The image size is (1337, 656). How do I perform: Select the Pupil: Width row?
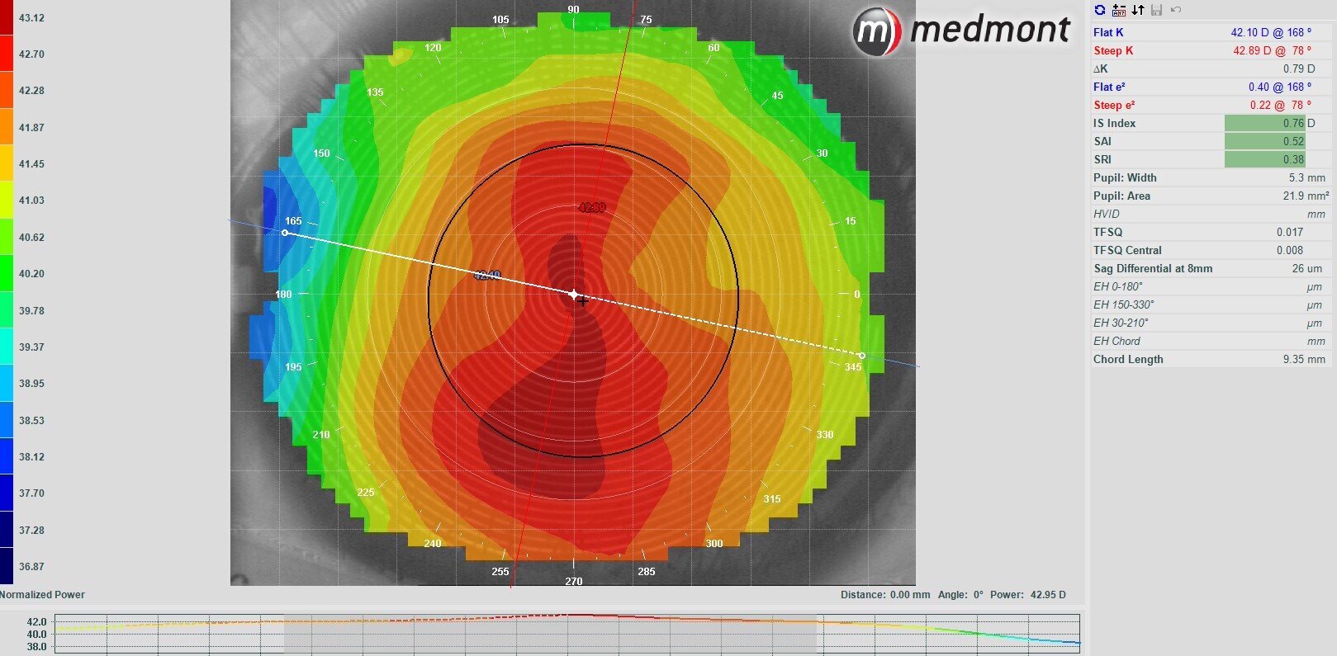[1211, 177]
